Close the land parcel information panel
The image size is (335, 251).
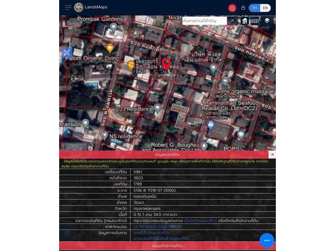[272, 154]
